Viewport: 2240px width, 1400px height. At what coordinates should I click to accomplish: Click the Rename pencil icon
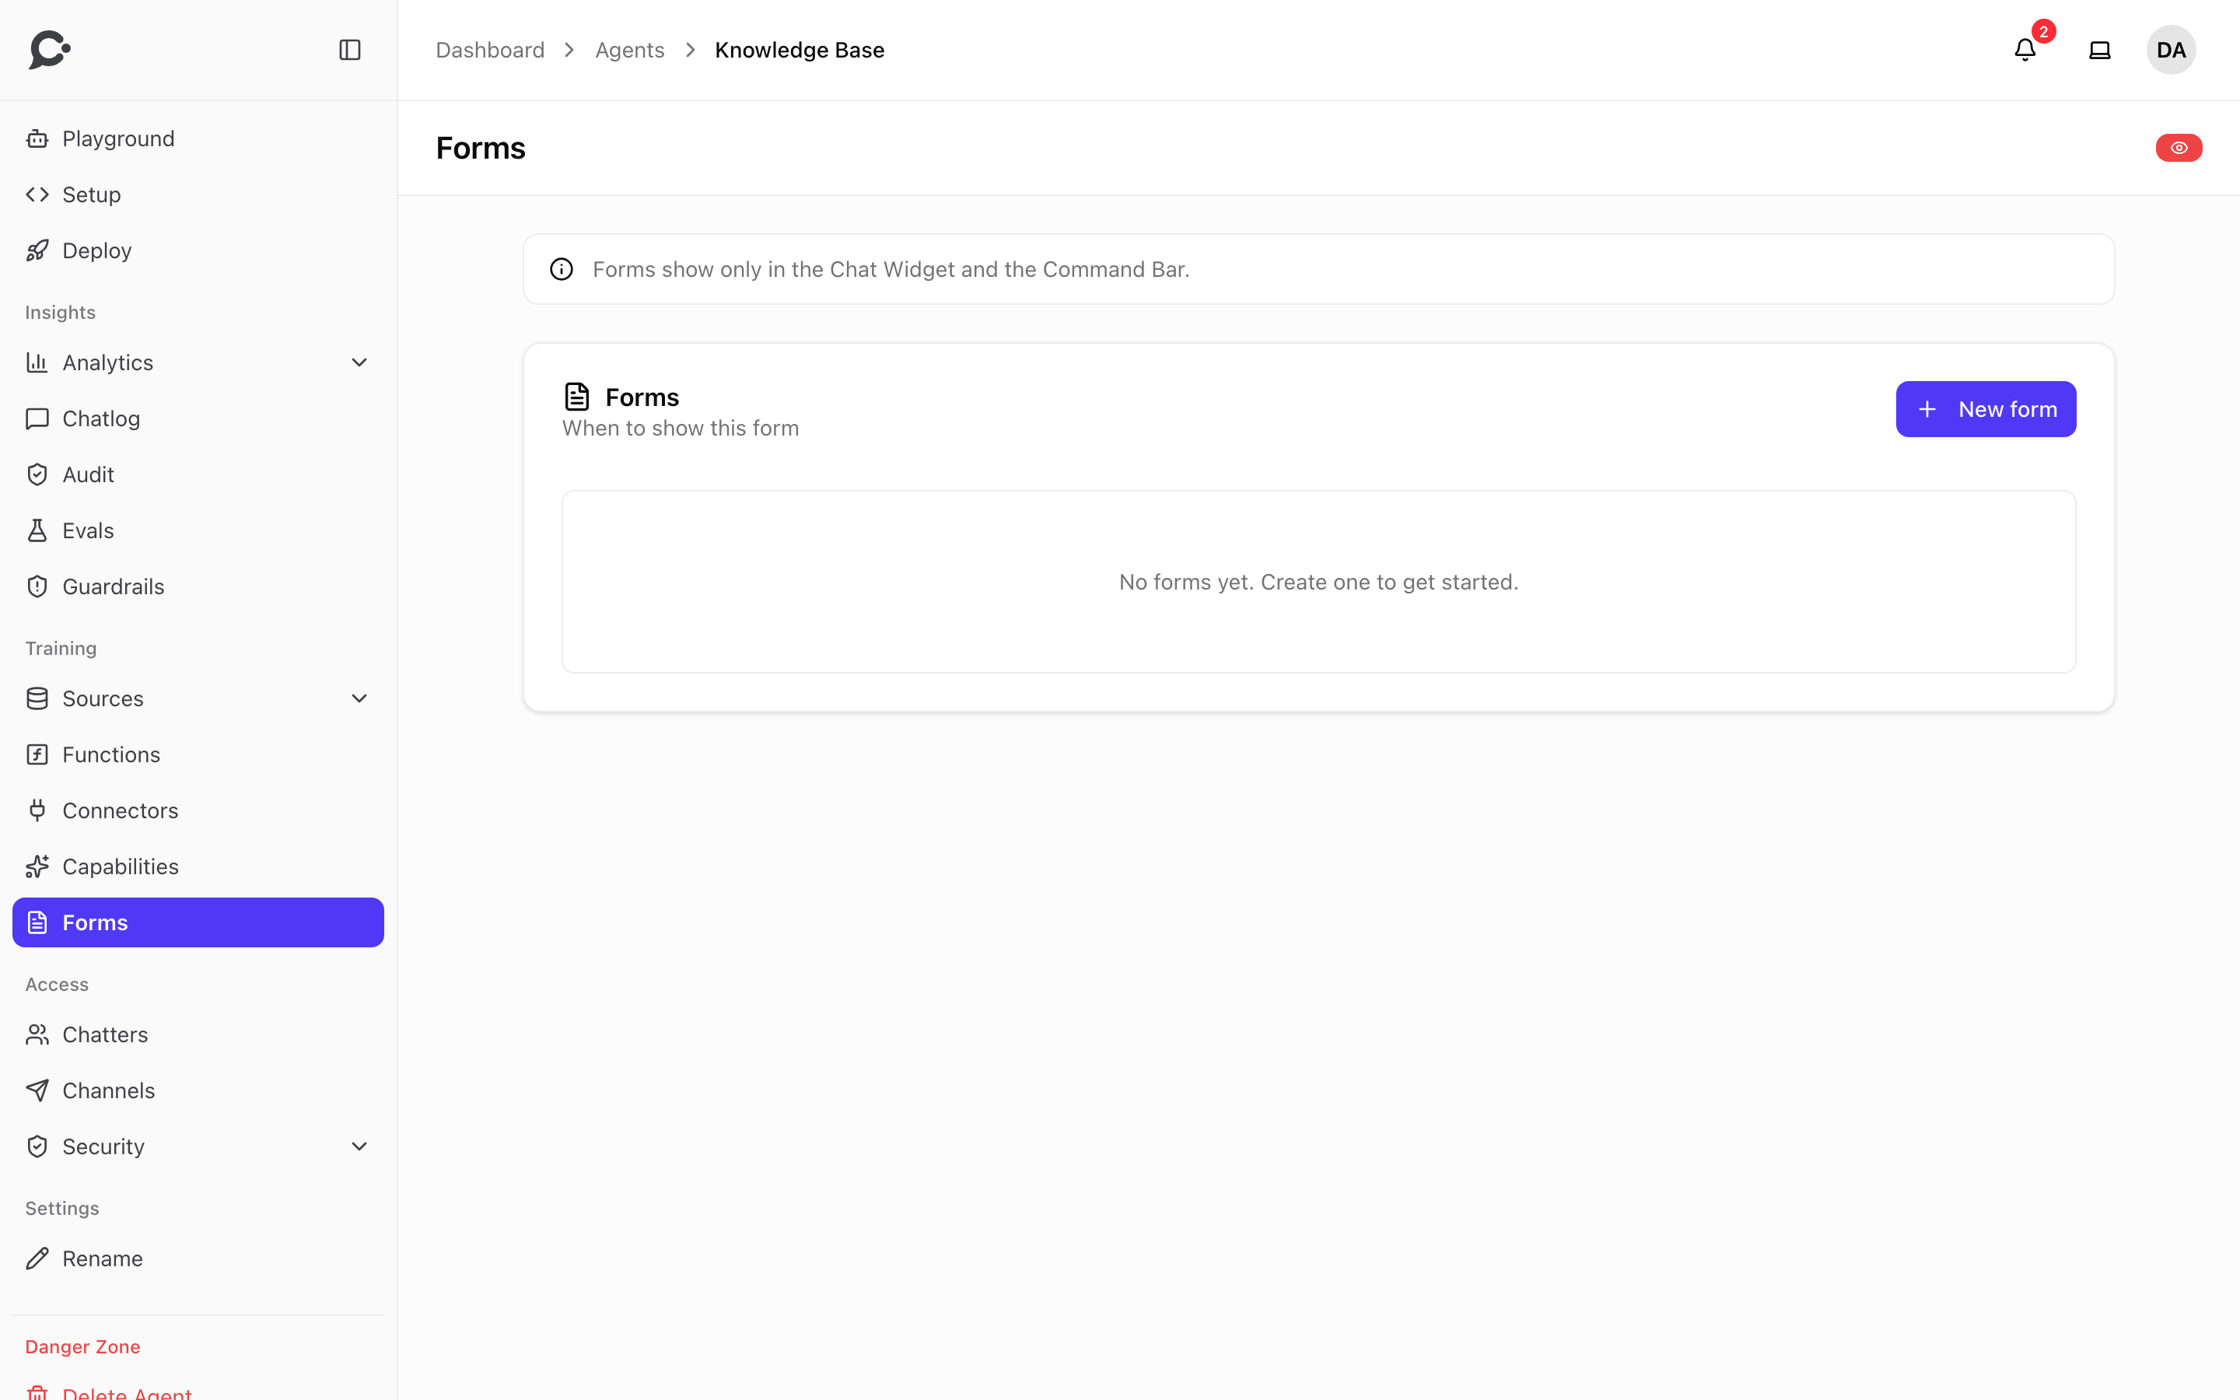click(37, 1259)
